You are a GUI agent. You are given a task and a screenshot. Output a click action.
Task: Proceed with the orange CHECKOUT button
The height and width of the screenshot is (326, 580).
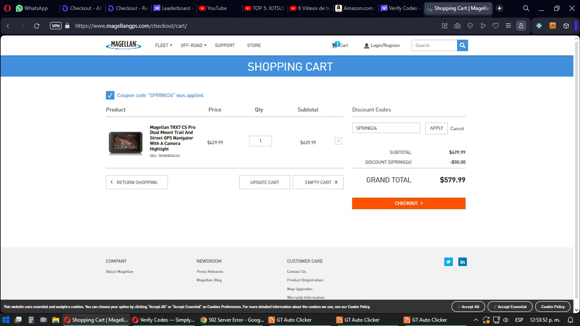pos(409,203)
